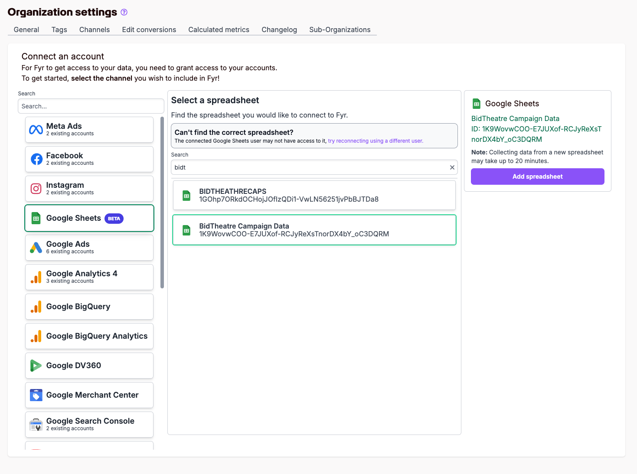Choose the Google Ads channel card
This screenshot has width=637, height=474.
pos(89,248)
